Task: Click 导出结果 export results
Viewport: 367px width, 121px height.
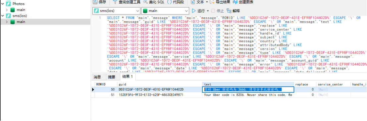Action: [220, 2]
